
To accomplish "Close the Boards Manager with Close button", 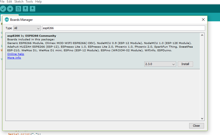I will click(196, 126).
